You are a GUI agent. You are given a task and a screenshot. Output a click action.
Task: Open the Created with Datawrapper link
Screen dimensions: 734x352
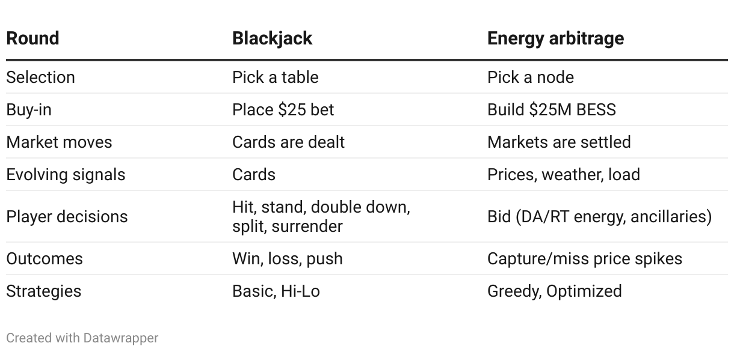[x=82, y=338]
